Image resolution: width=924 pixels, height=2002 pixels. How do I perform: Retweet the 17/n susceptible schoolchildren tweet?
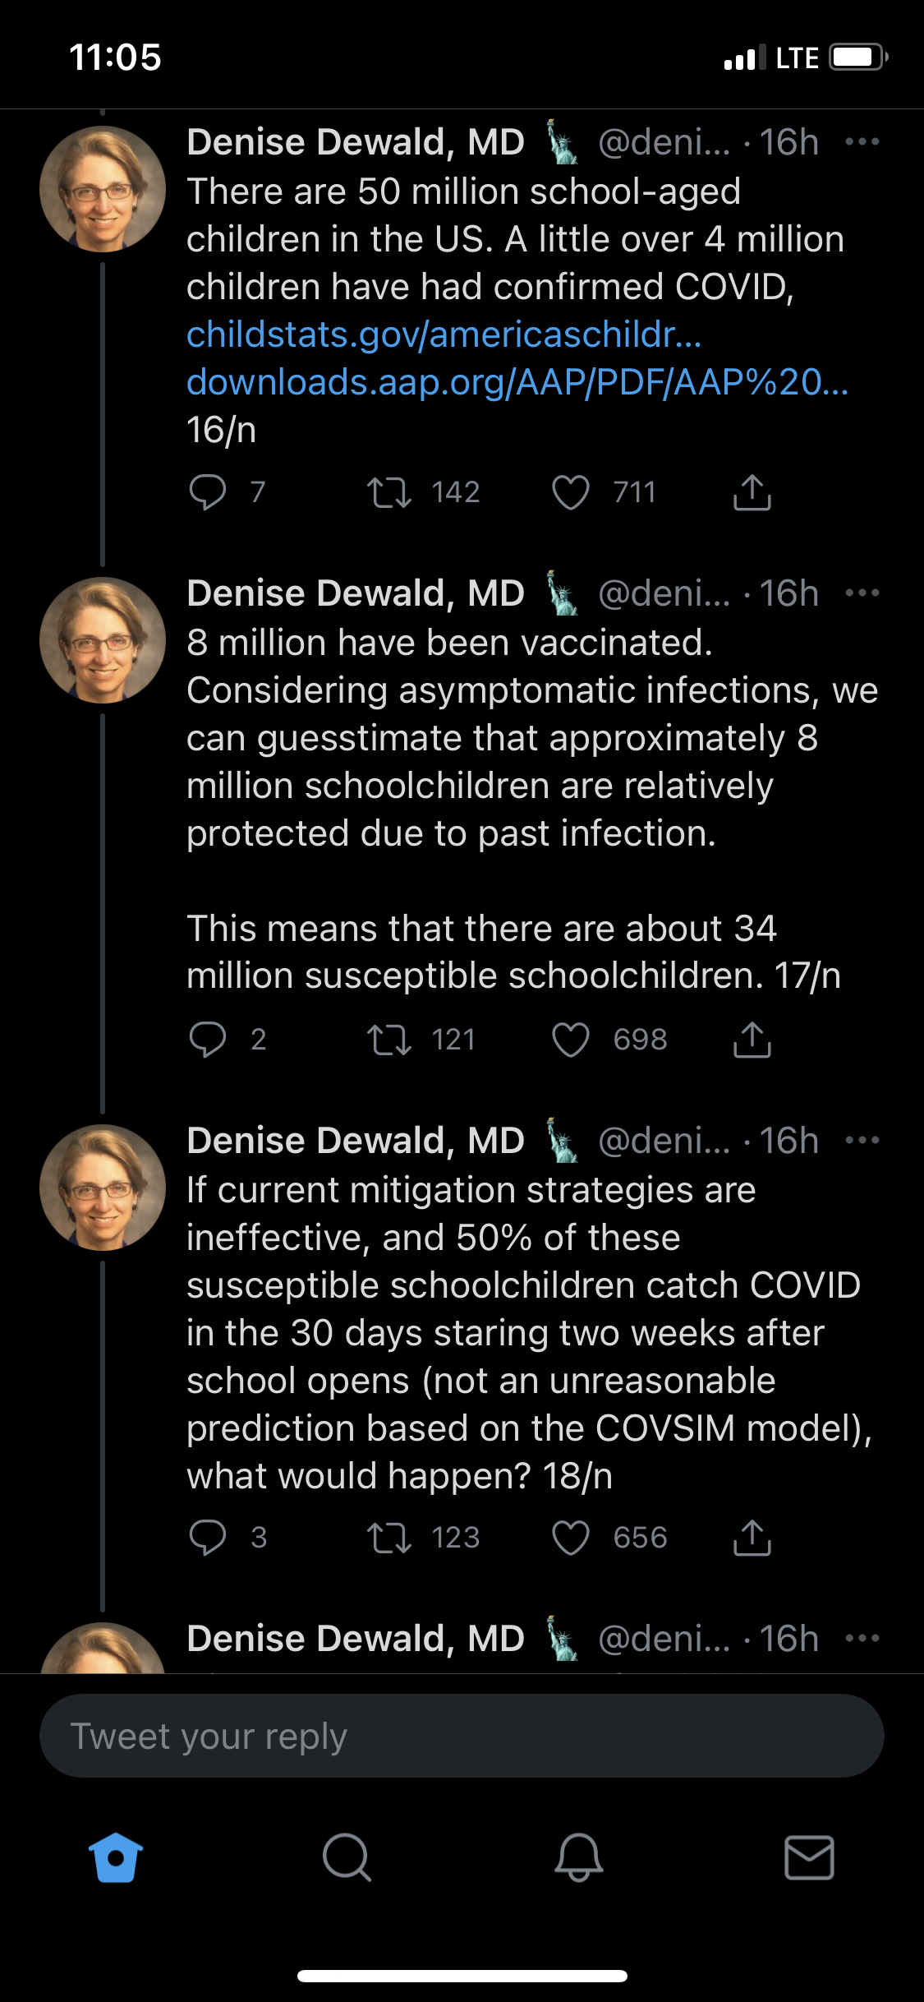click(389, 1040)
